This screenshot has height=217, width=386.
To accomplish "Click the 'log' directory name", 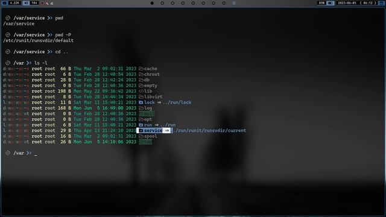I will point(148,108).
